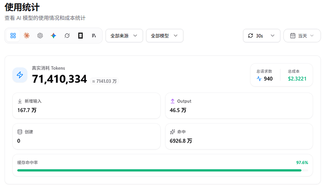Filter by the Grok slashed-circle icon
322x185 pixels.
(67, 36)
